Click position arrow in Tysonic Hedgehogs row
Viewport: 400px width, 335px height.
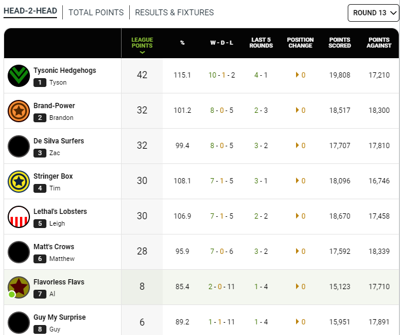point(297,75)
